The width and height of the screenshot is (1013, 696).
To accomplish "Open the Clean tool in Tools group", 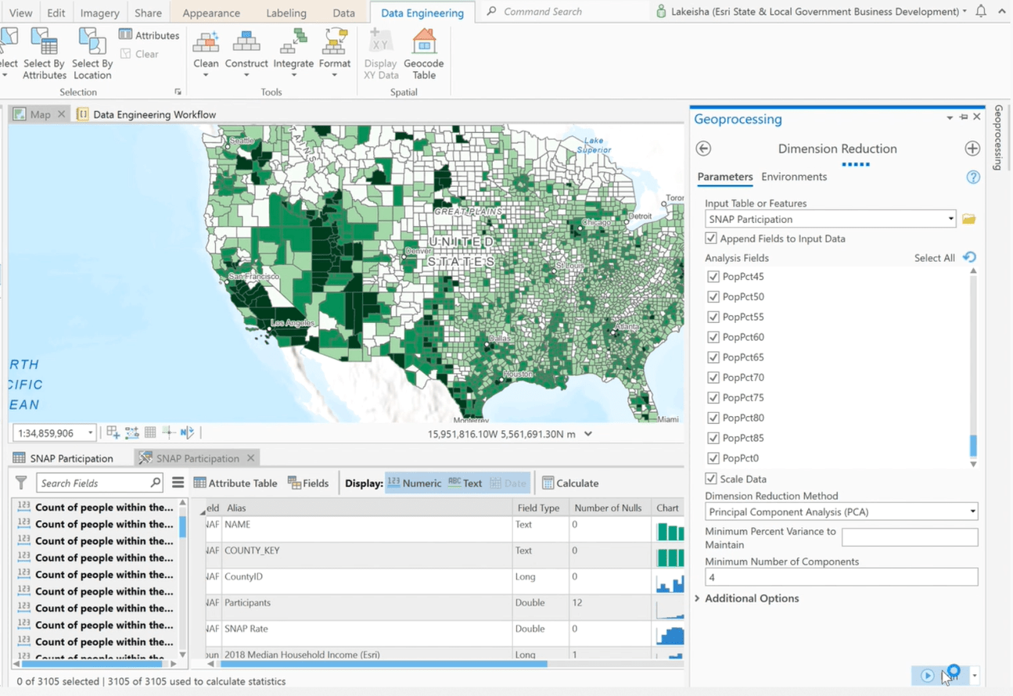I will [x=206, y=51].
